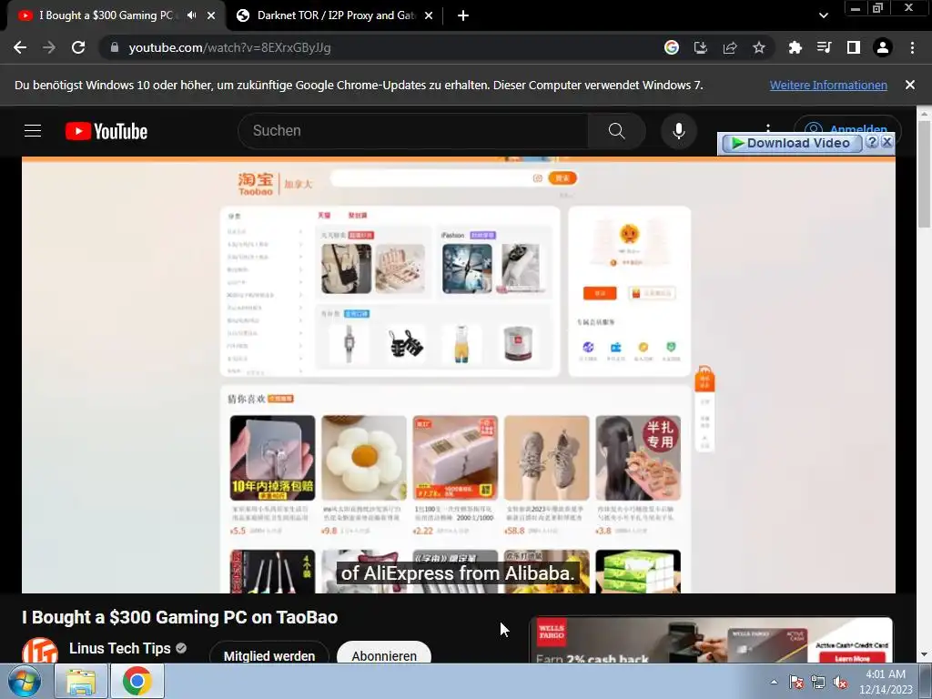The width and height of the screenshot is (932, 699).
Task: Switch to the Darknet TOR / I2P Proxy tab
Action: click(x=335, y=15)
